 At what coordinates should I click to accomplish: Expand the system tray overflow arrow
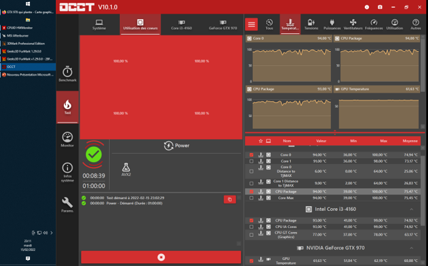(x=51, y=233)
